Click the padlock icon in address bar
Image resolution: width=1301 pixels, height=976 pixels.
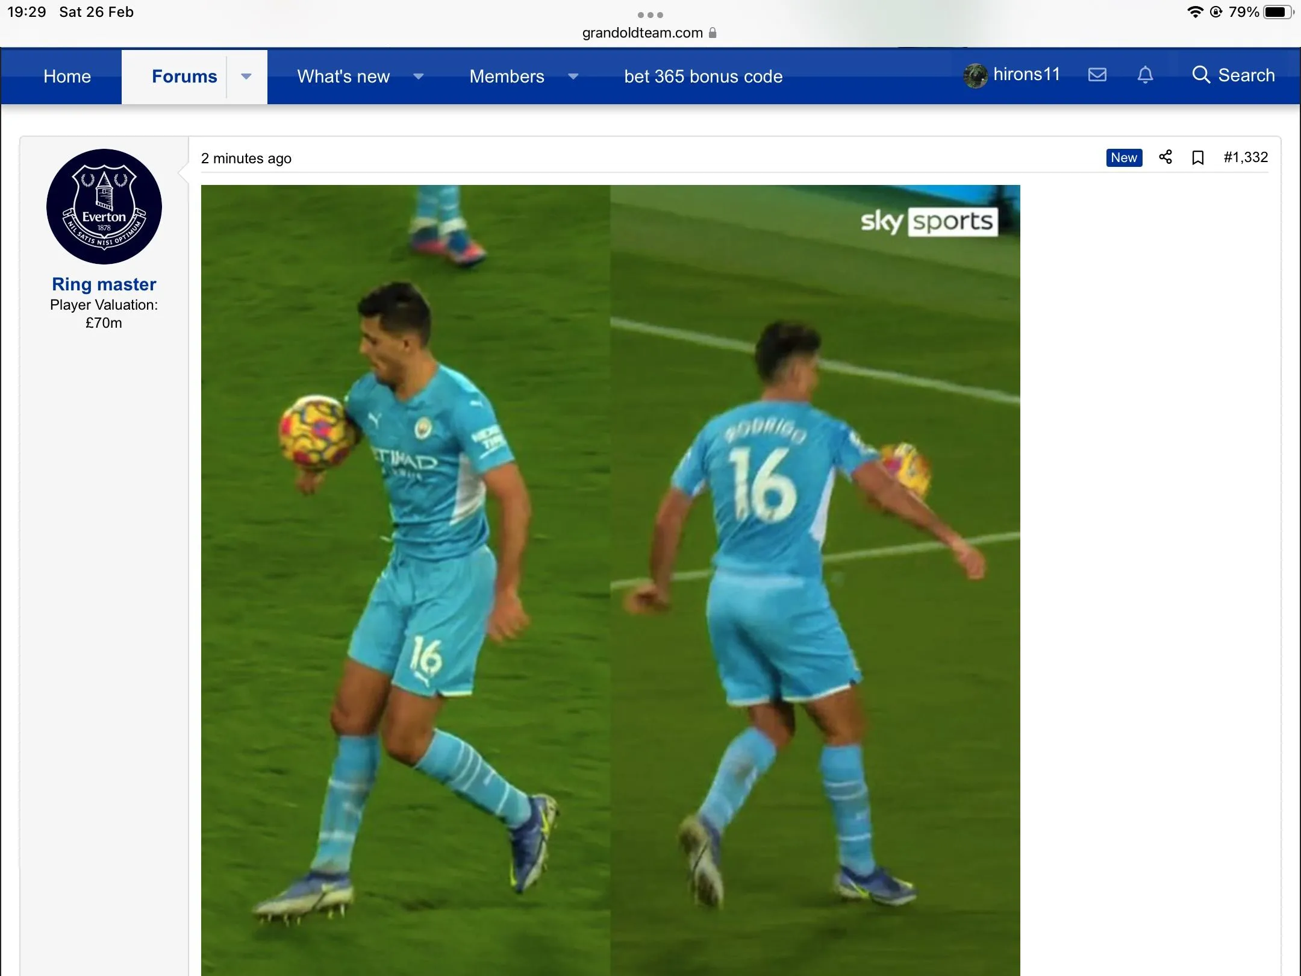tap(713, 33)
